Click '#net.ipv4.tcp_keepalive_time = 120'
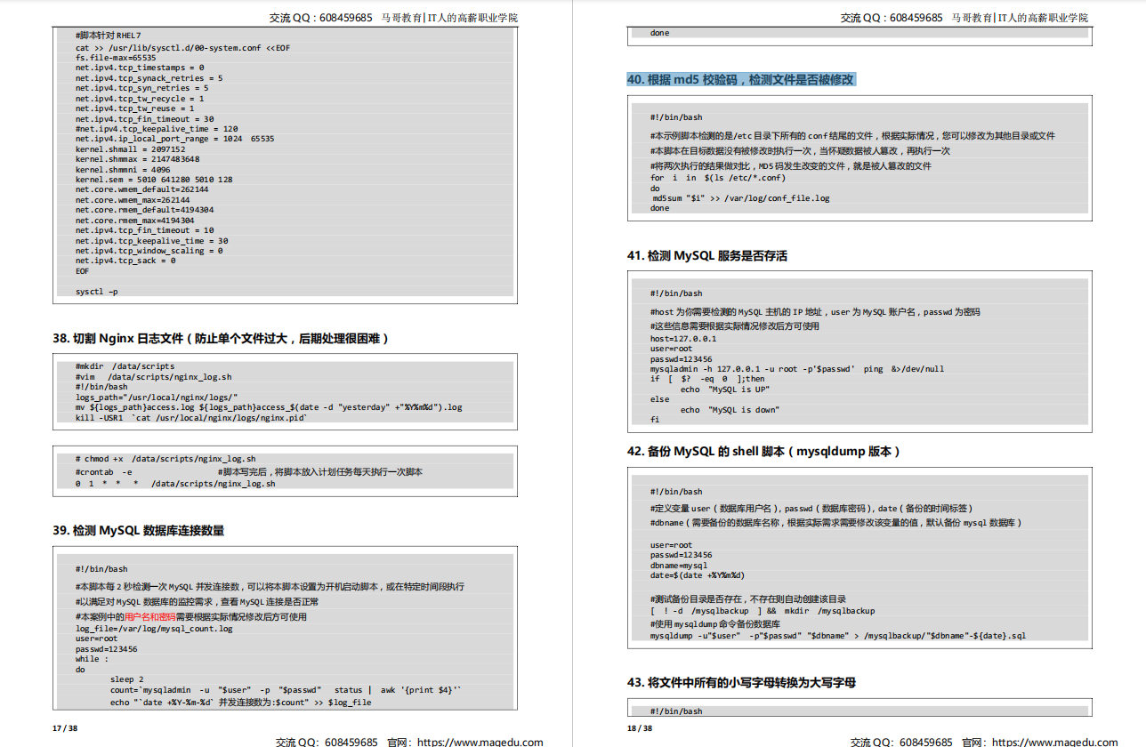1146x747 pixels. [x=157, y=129]
